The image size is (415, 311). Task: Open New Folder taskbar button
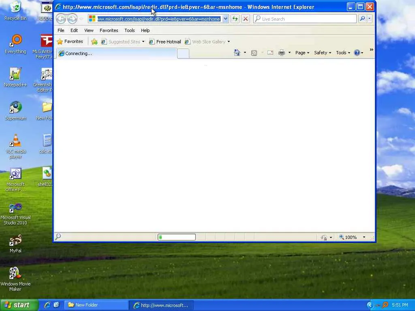pyautogui.click(x=96, y=305)
